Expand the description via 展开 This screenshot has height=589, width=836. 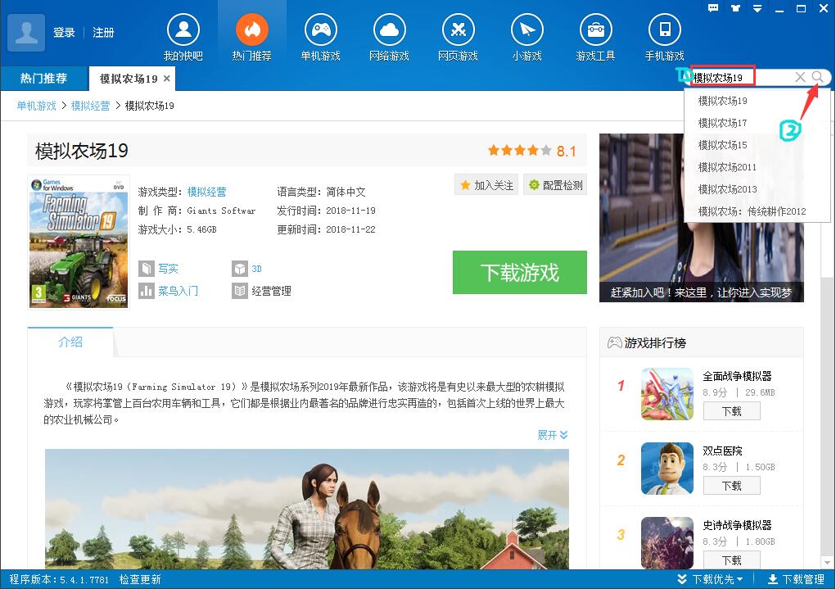[552, 435]
